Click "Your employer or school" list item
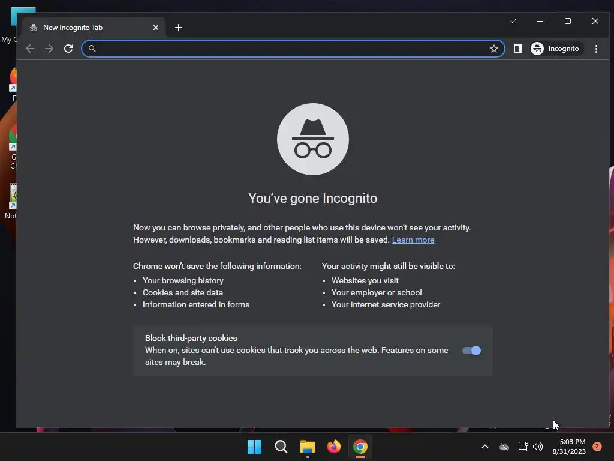Screen dimensions: 614x461 point(377,292)
